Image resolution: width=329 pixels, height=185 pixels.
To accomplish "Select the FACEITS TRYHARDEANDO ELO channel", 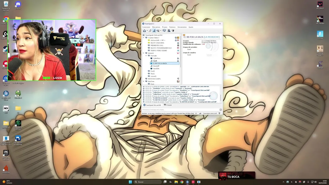I will [161, 48].
